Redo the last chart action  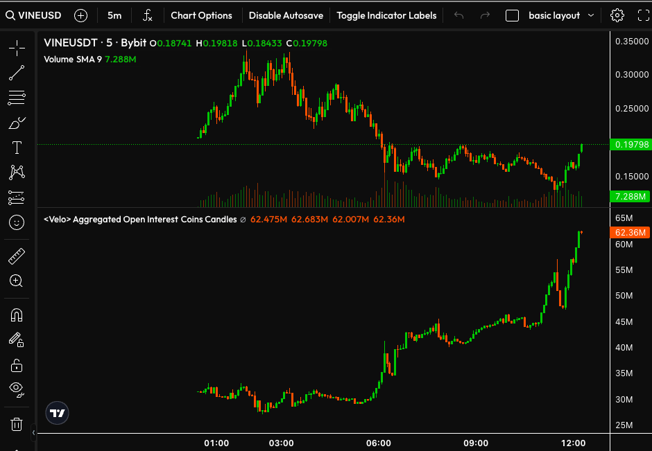click(x=485, y=16)
